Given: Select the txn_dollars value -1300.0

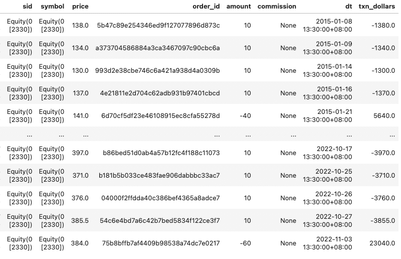Looking at the screenshot, I should coord(383,70).
